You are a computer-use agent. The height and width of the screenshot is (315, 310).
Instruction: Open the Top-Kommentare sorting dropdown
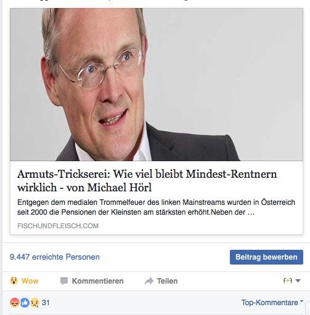tap(272, 303)
